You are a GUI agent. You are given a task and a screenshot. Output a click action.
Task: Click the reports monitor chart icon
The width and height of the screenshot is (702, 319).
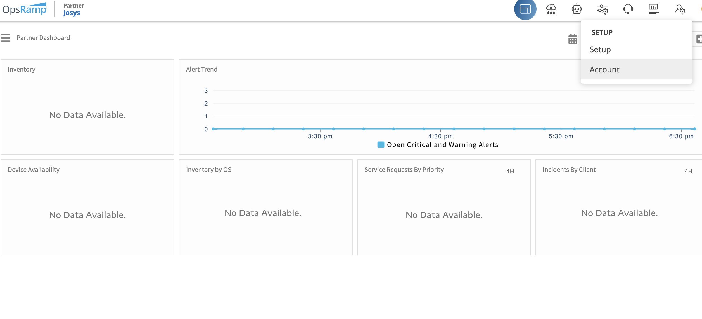click(653, 9)
